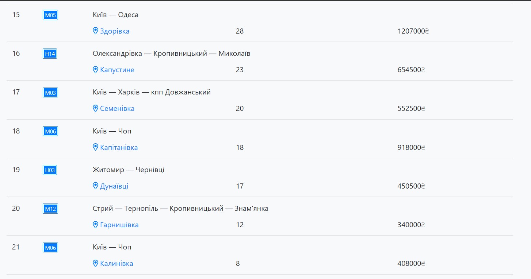Click the M03 road badge icon
Viewport: 531px width, 279px height.
[50, 93]
